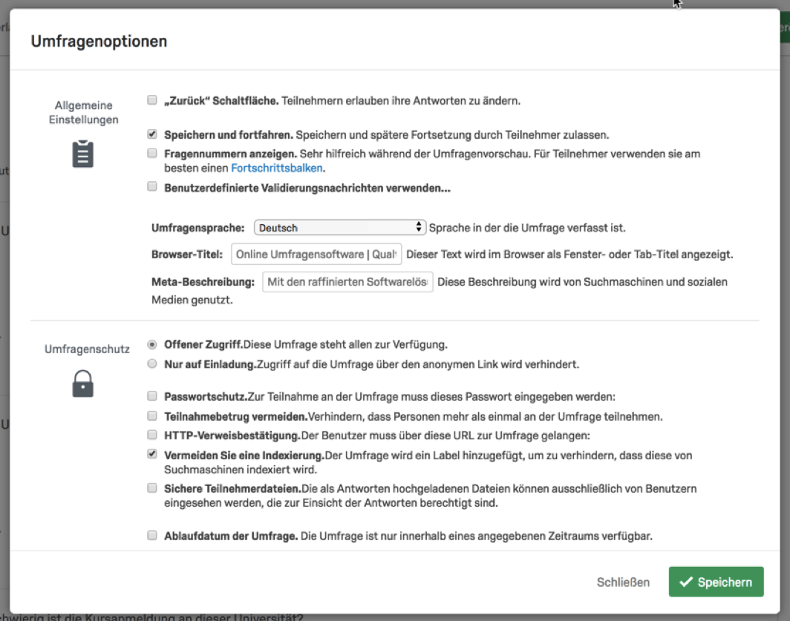Click the Schließen button
Image resolution: width=790 pixels, height=621 pixels.
pos(623,582)
